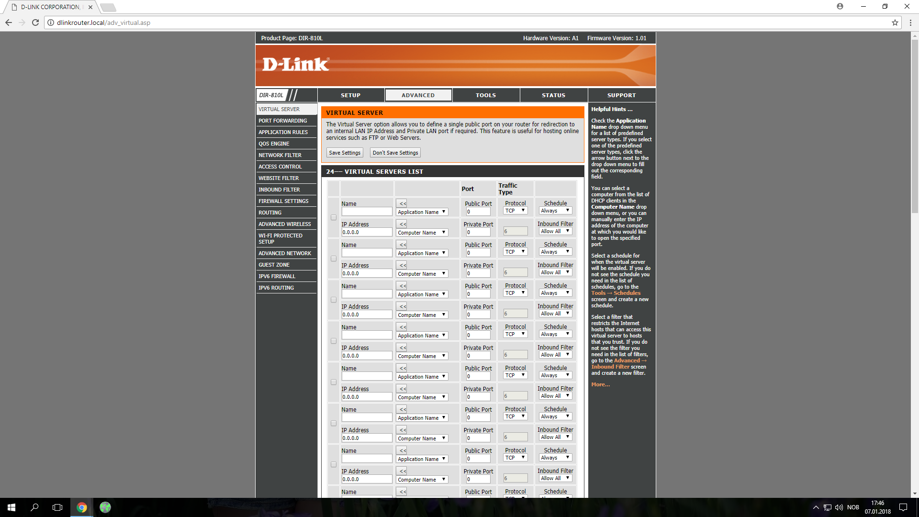
Task: Click the << button beside the second Application Name
Action: click(403, 245)
